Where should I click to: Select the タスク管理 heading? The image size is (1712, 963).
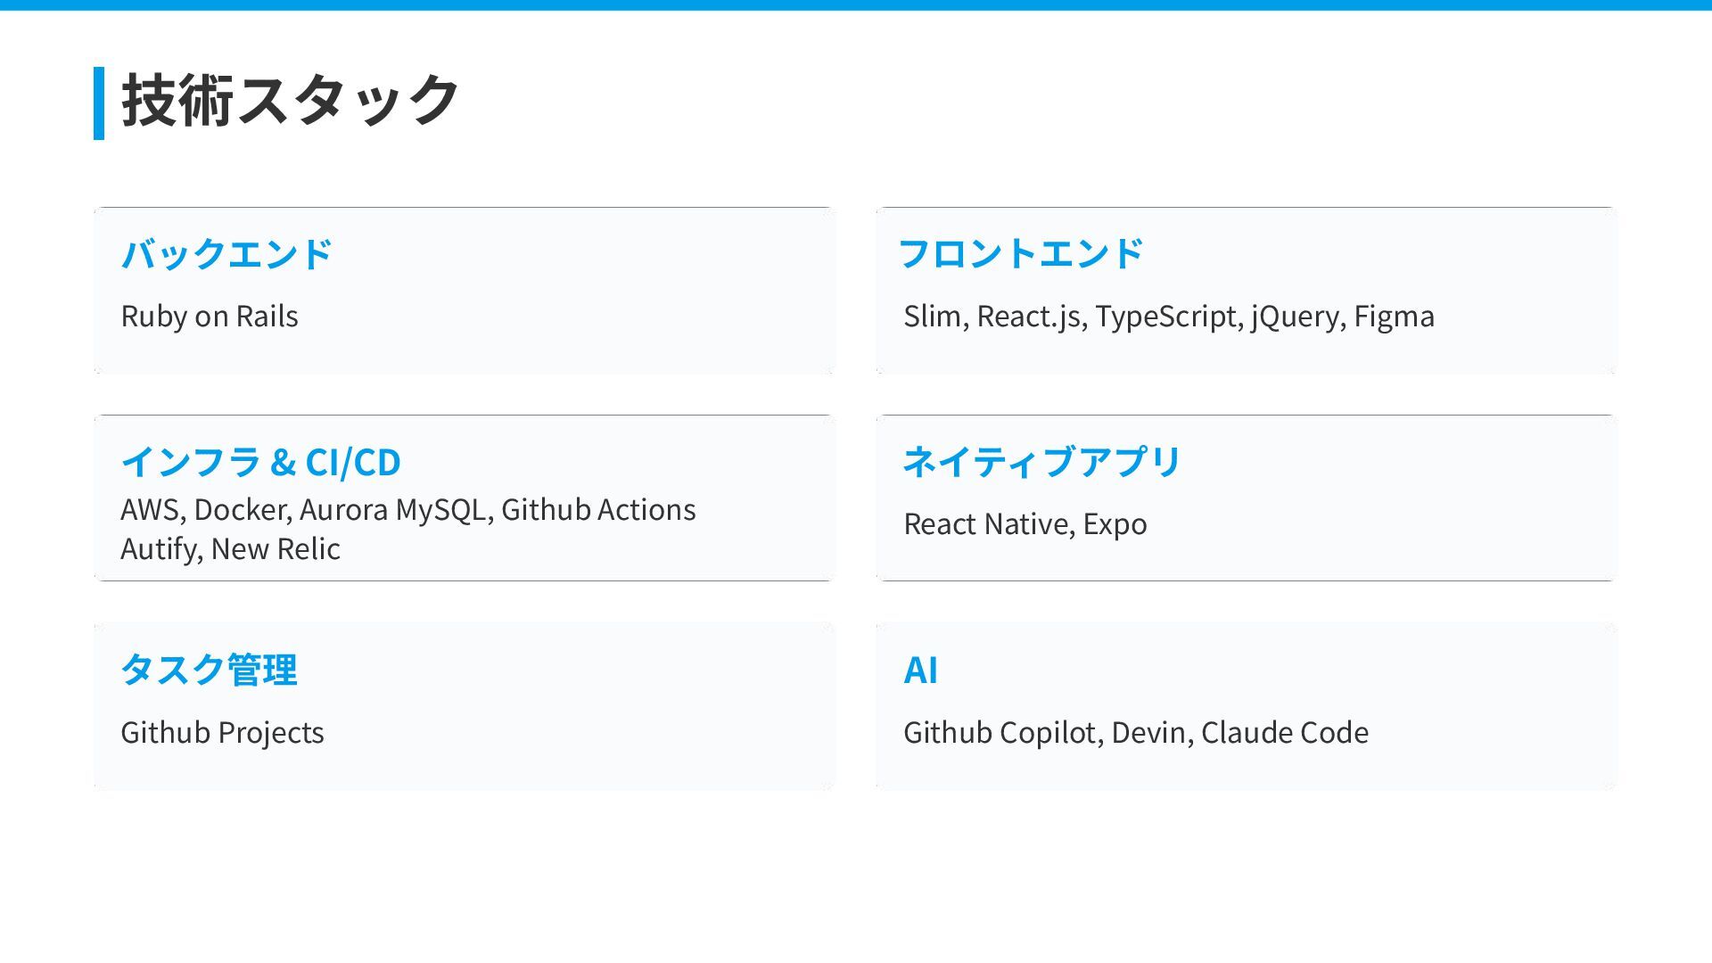pyautogui.click(x=209, y=670)
